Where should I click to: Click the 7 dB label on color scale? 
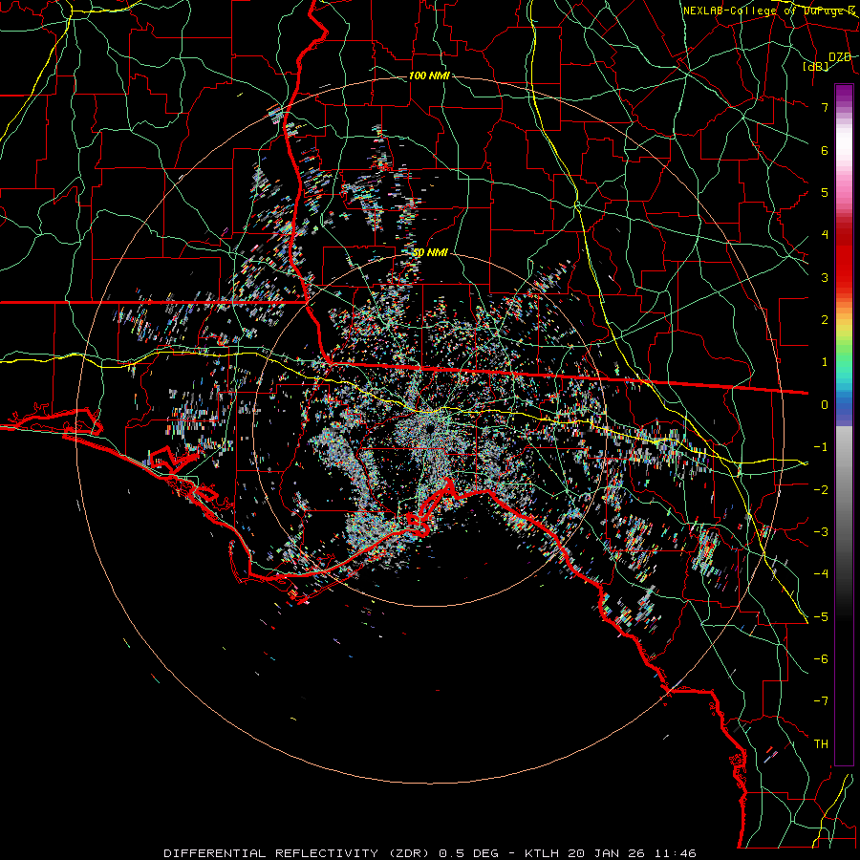[825, 107]
